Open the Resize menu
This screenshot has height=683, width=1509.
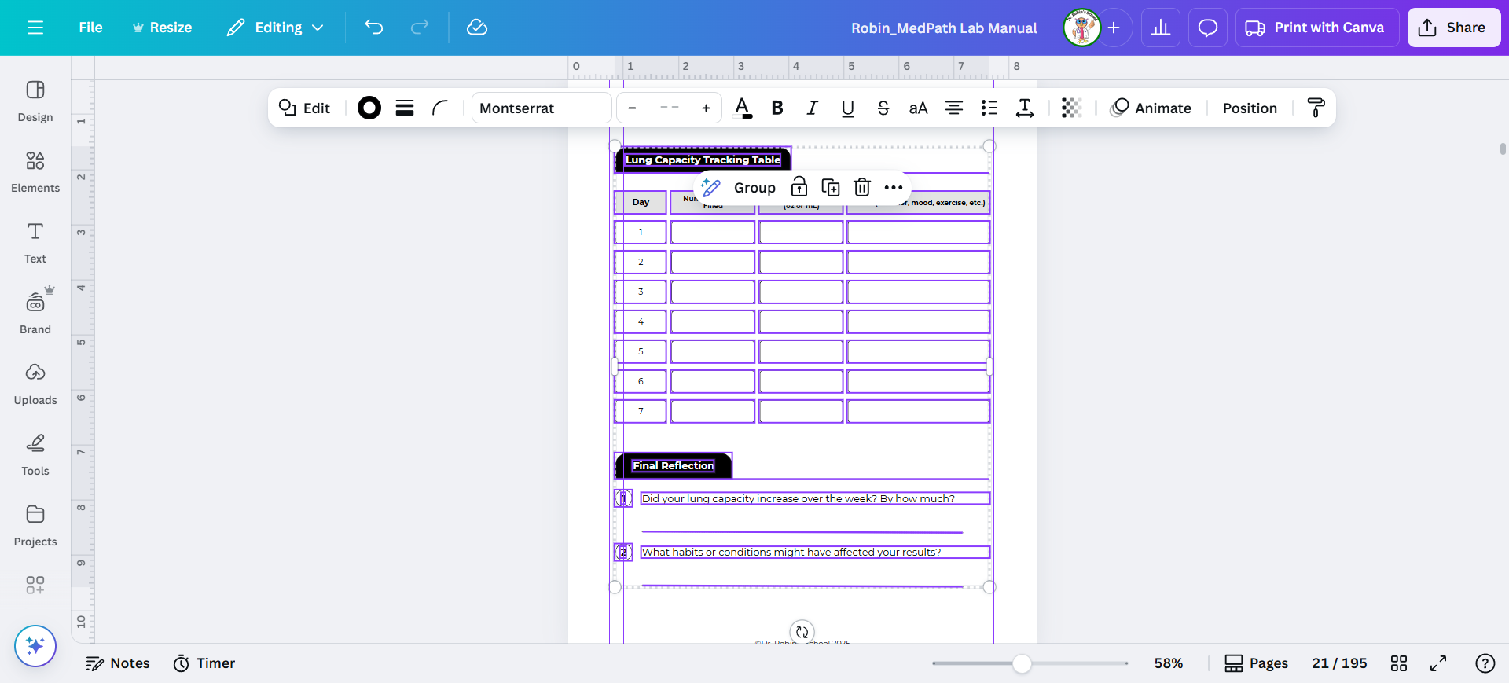162,28
